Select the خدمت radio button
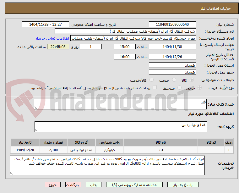Screen dimensions: 239x193 [174, 80]
